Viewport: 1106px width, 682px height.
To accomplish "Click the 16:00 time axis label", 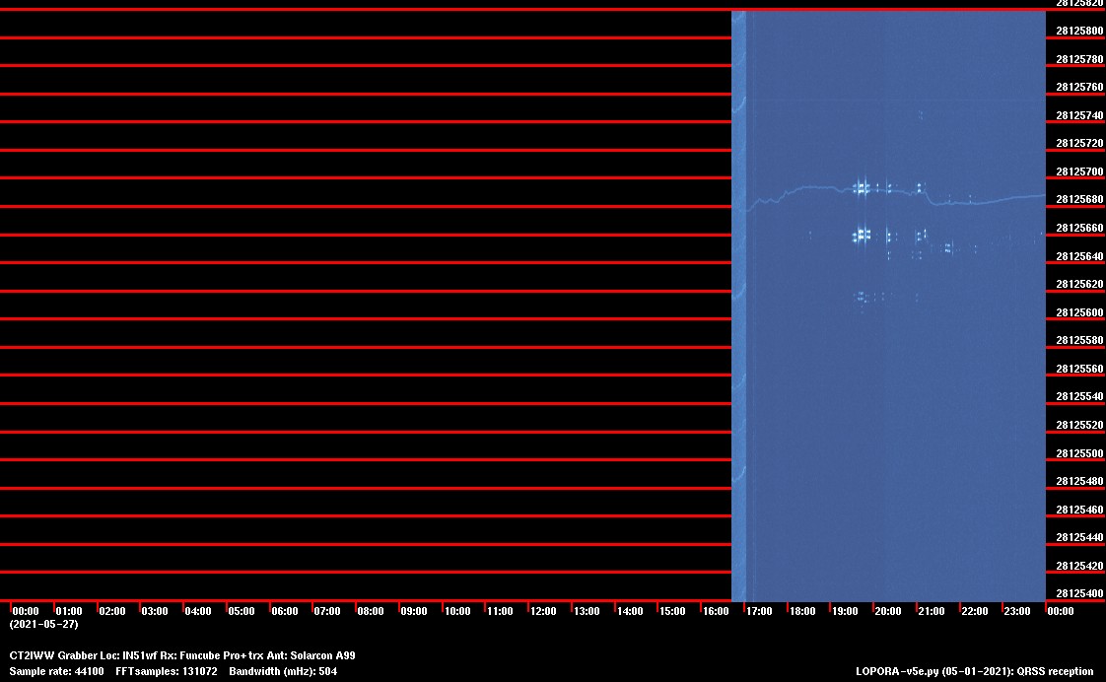I will [x=716, y=611].
